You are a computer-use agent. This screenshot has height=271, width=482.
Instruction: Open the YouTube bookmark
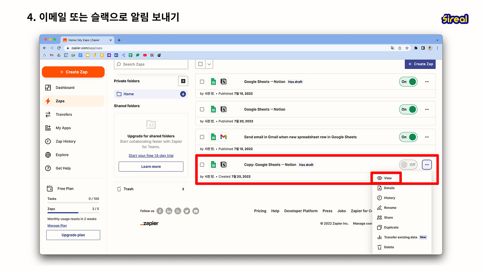[145, 55]
